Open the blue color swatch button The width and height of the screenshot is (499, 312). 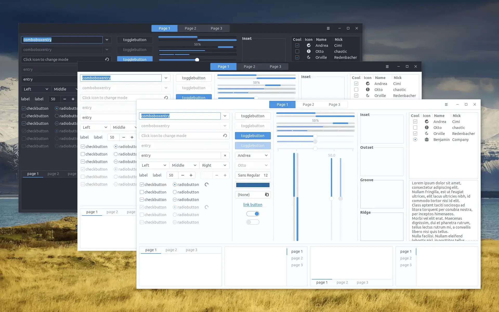click(253, 185)
